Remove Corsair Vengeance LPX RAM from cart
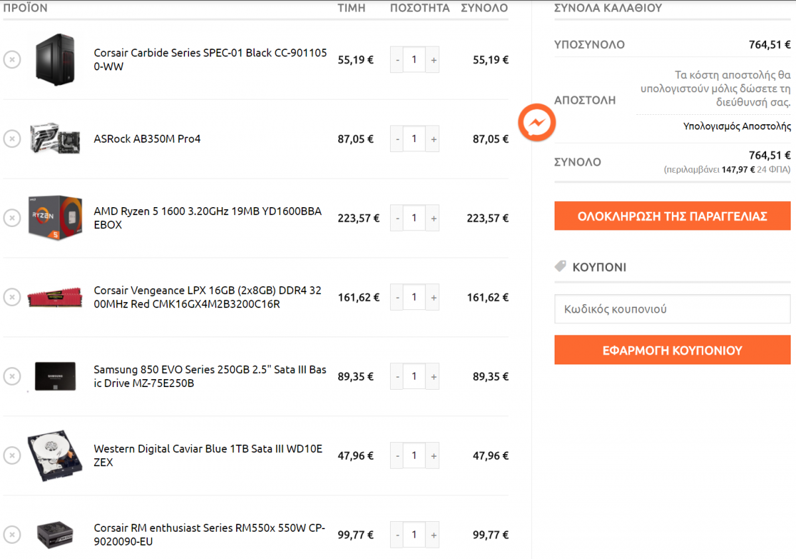Screen dimensions: 796x559 tap(12, 297)
